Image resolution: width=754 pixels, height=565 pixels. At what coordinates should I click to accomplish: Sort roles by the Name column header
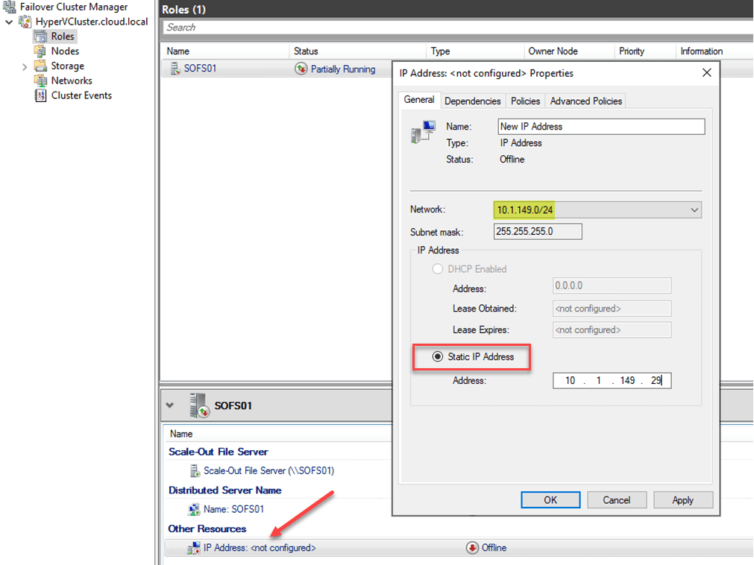coord(225,51)
